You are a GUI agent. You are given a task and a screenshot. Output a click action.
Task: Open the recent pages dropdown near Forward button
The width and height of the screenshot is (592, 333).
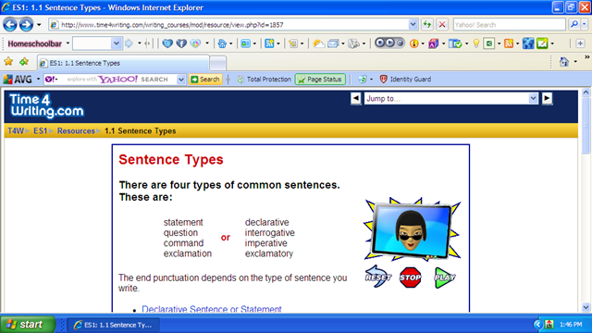click(39, 25)
